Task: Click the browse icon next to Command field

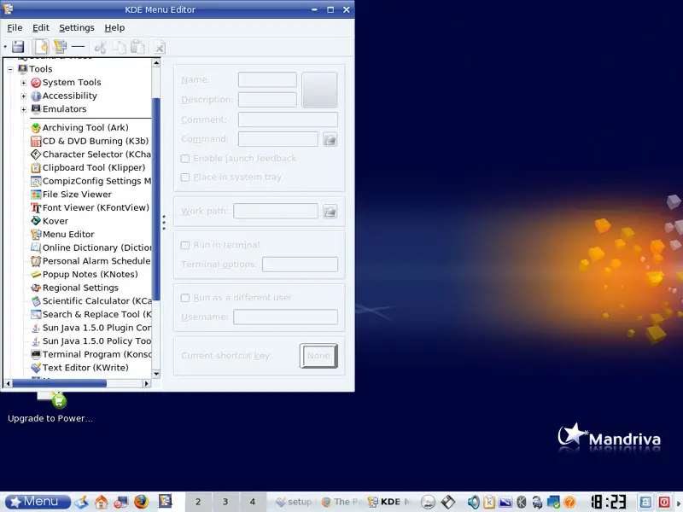Action: [330, 140]
